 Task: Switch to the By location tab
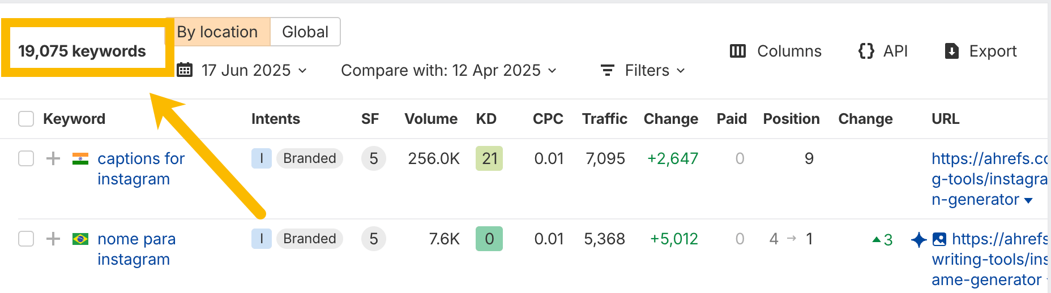tap(217, 32)
